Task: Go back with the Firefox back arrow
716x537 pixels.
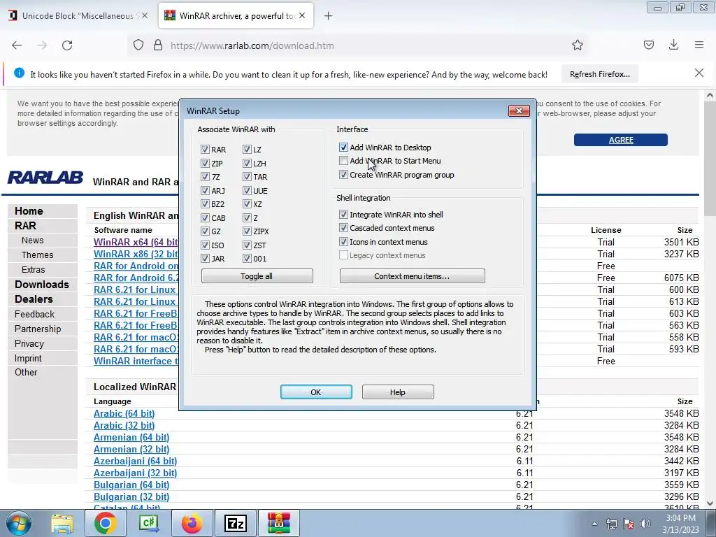Action: click(17, 45)
